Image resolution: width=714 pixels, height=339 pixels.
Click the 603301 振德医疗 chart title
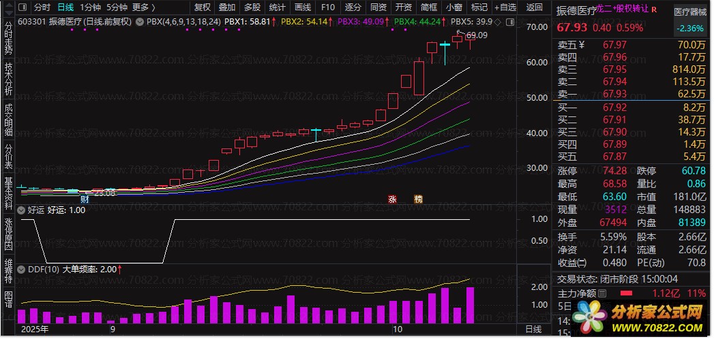(75, 21)
